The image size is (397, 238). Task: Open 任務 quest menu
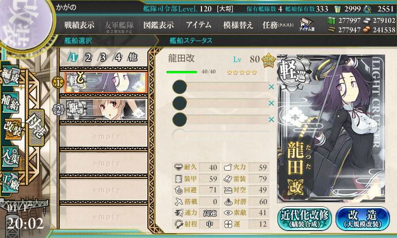278,25
